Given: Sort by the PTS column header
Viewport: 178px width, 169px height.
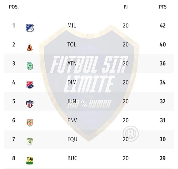Looking at the screenshot, I should pyautogui.click(x=163, y=7).
